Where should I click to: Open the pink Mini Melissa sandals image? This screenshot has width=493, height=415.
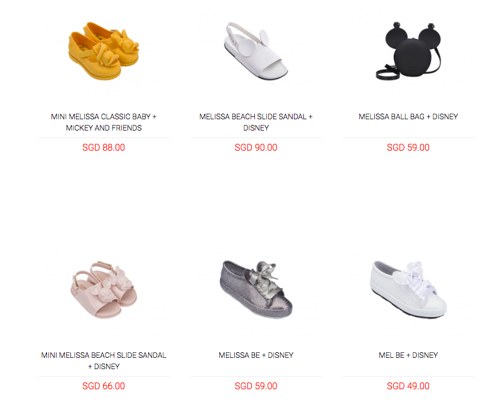coord(104,289)
